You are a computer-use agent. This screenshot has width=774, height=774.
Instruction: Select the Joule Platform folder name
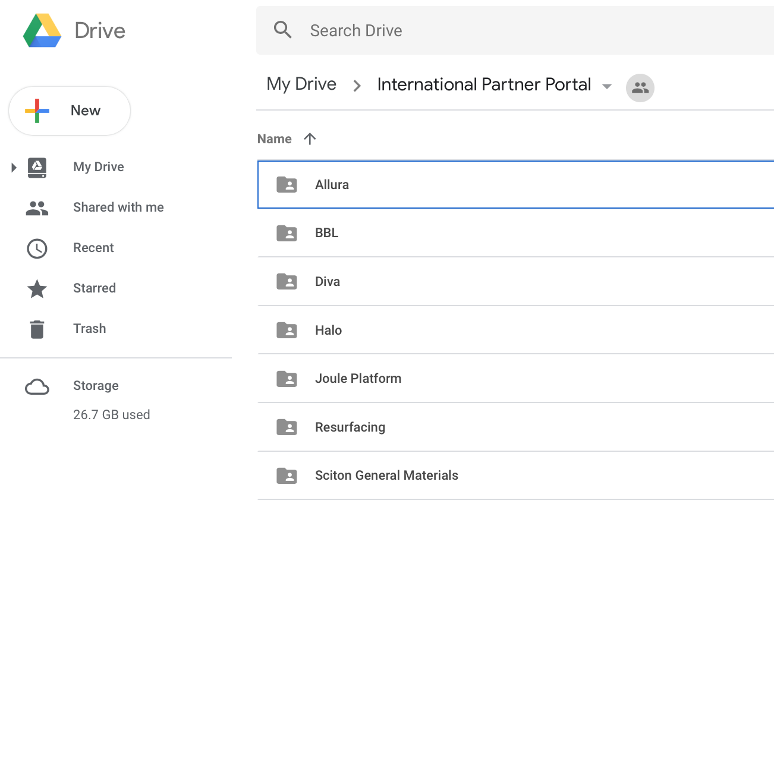(x=358, y=379)
